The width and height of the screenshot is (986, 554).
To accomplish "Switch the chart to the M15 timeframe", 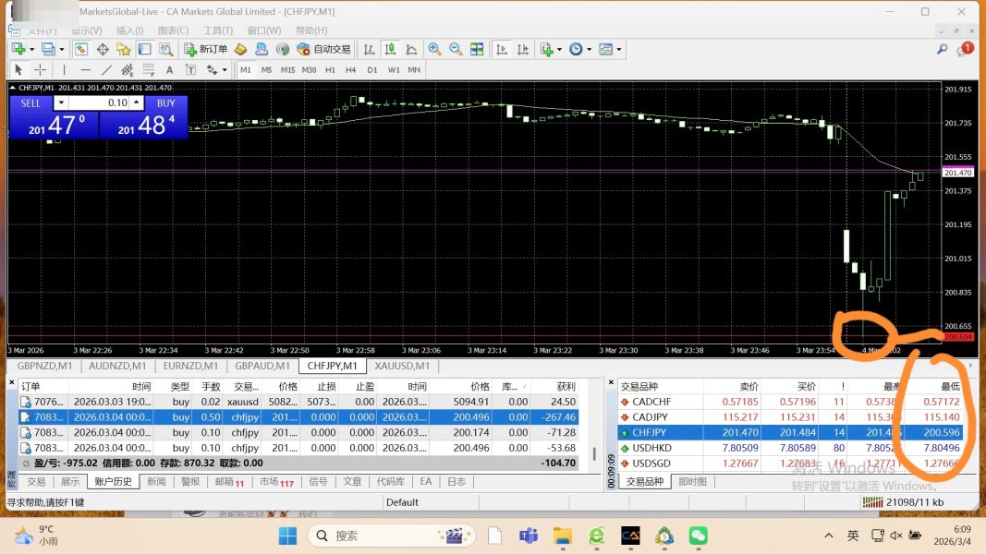I will pyautogui.click(x=287, y=70).
